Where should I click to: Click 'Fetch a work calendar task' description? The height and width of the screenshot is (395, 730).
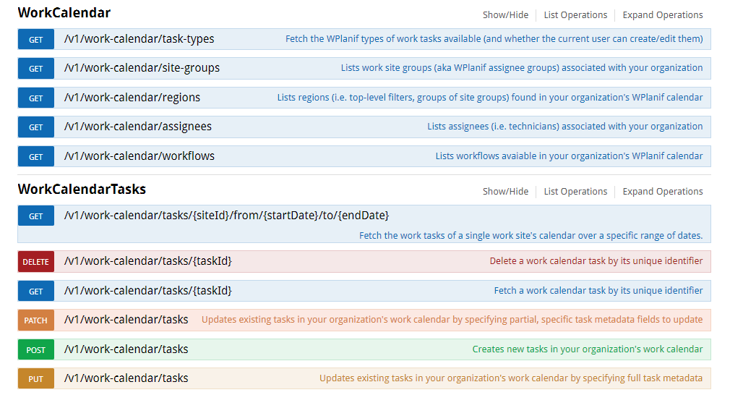[598, 291]
